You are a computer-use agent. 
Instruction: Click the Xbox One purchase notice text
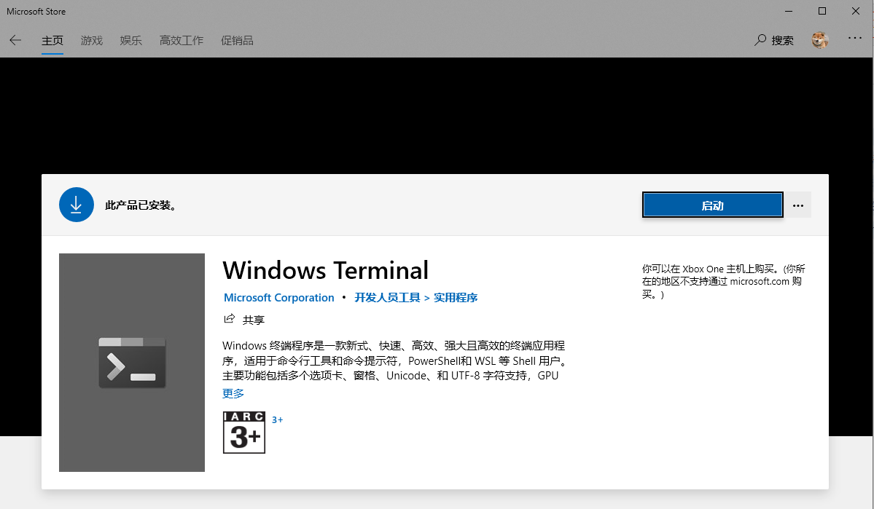[724, 282]
